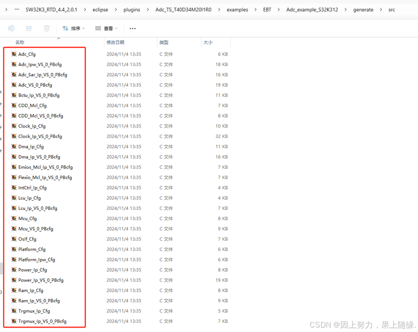Image resolution: width=418 pixels, height=332 pixels.
Task: Select the Ram_Ip_Cfg file name
Action: [x=30, y=290]
